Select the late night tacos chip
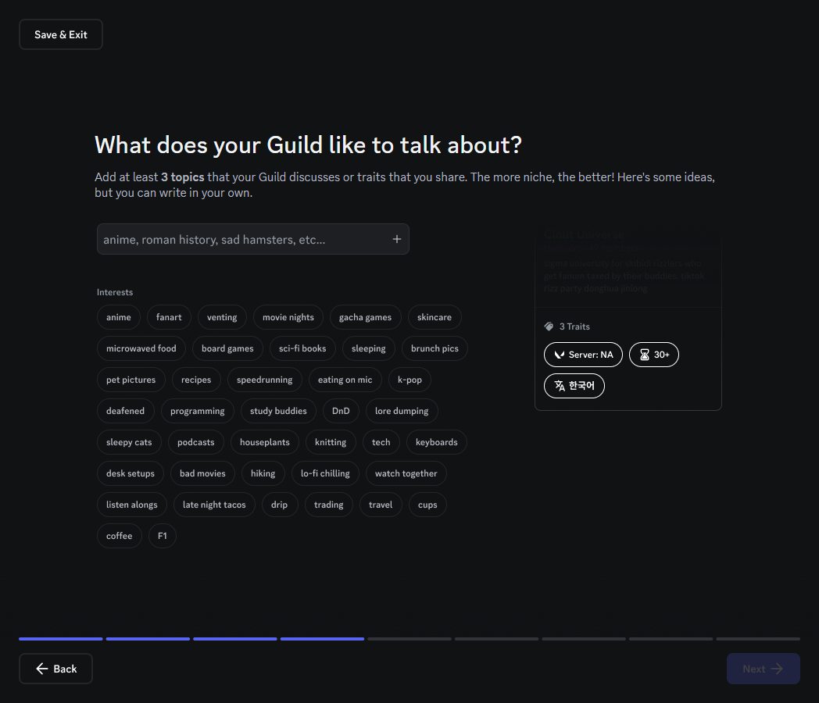This screenshot has height=703, width=819. coord(214,505)
